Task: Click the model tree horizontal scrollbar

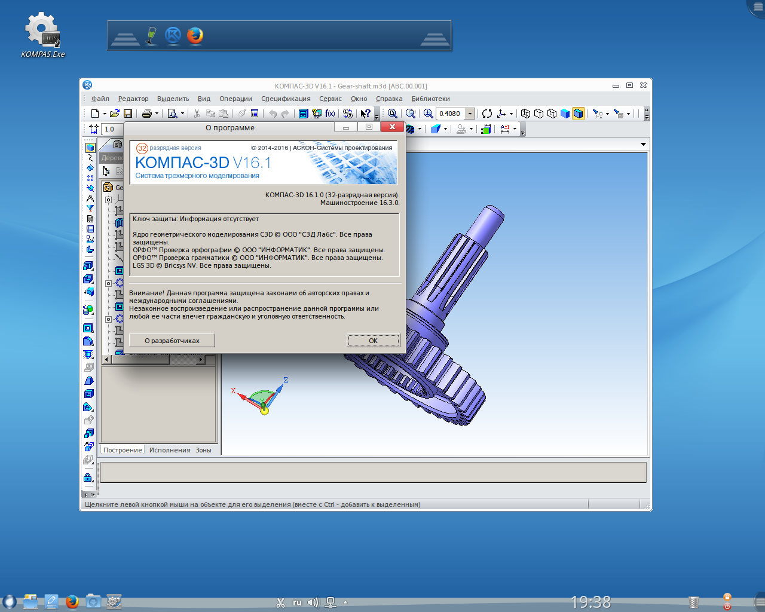Action: [154, 360]
